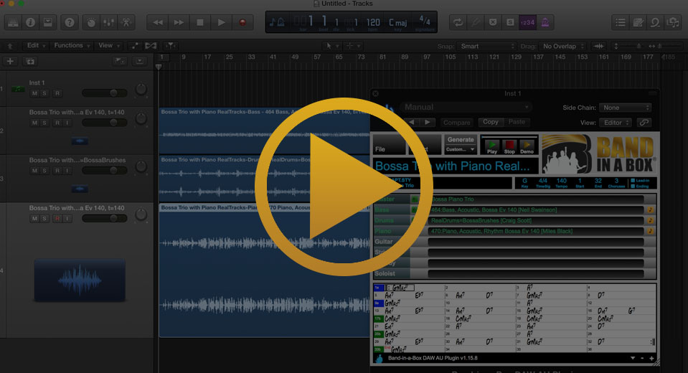Viewport: 688px width, 373px height.
Task: Toggle the Metronome click button
Action: pos(545,22)
